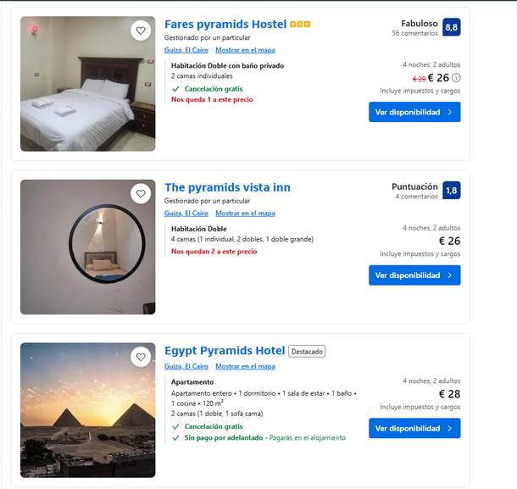Screen dimensions: 517x489
Task: Click Mostrar en el mapa for Egypt Pyramids Hotel
Action: tap(245, 366)
